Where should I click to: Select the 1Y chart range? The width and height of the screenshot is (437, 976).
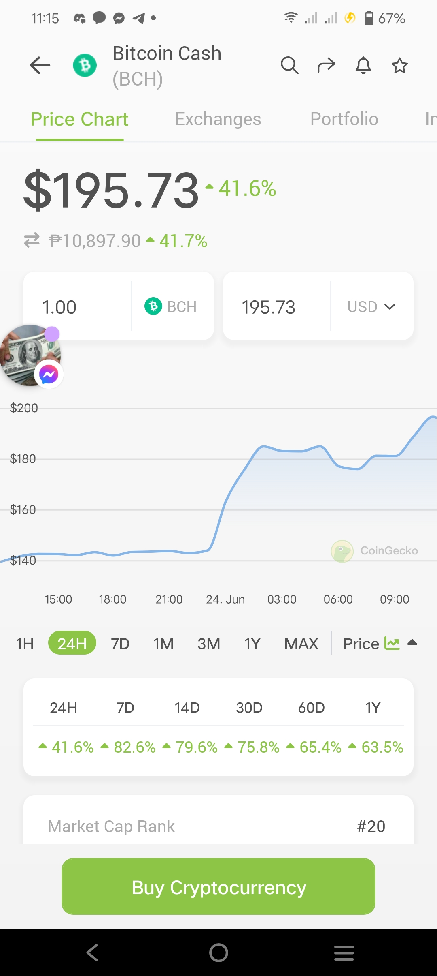(252, 644)
